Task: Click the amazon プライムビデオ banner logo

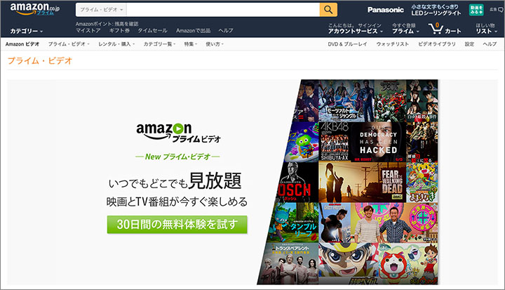Action: click(178, 133)
